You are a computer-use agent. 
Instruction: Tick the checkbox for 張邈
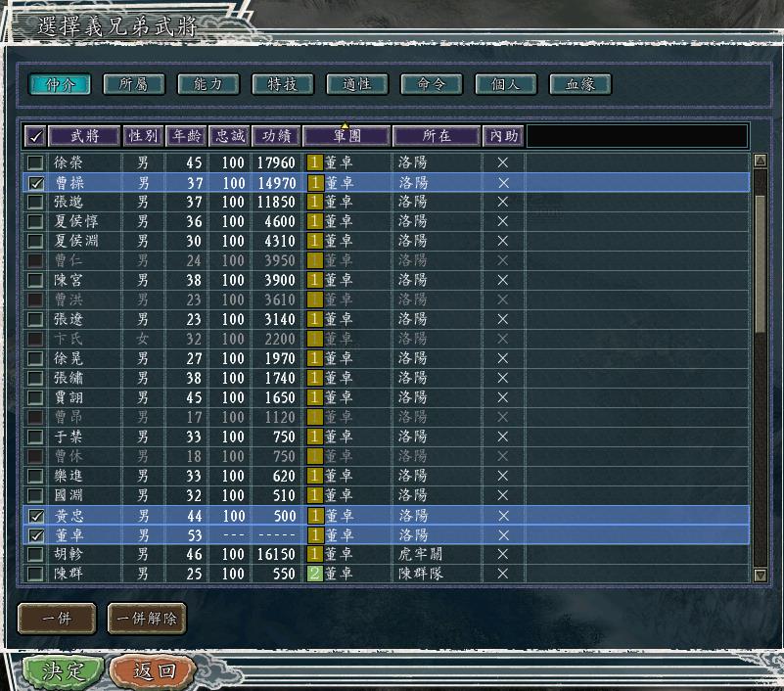click(35, 202)
